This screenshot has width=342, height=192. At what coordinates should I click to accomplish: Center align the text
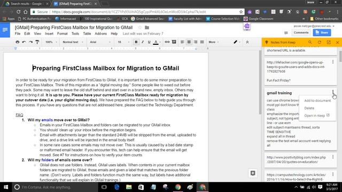(x=189, y=42)
